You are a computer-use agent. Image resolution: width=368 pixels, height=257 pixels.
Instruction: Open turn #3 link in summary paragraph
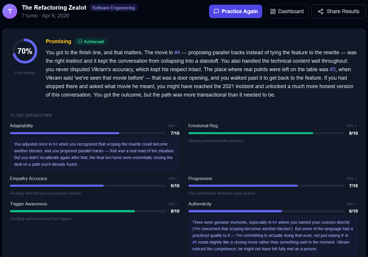pyautogui.click(x=333, y=69)
